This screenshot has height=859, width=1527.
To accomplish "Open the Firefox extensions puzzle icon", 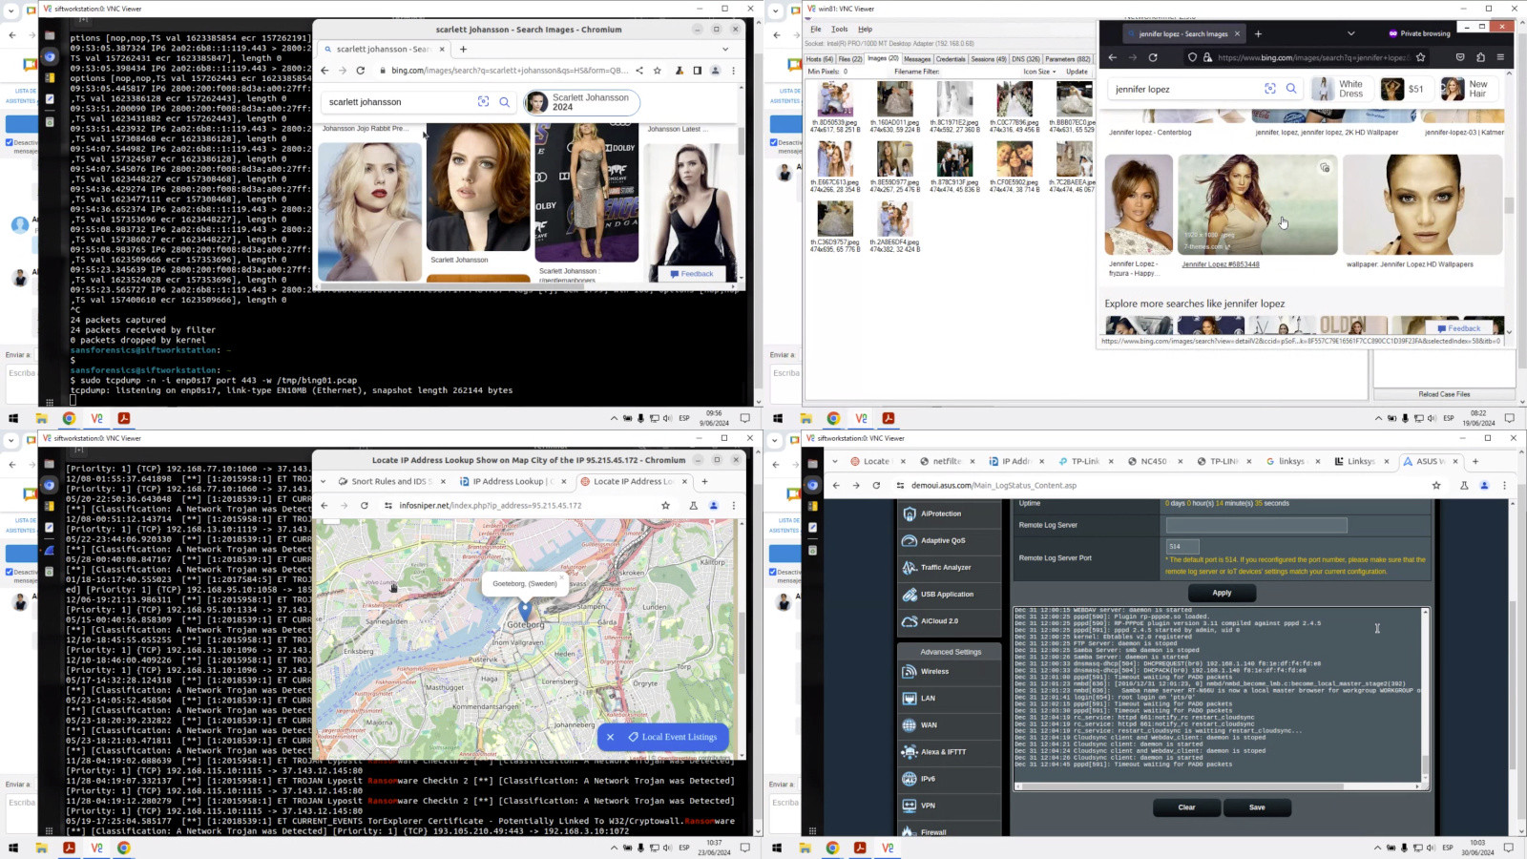I will (x=1480, y=57).
